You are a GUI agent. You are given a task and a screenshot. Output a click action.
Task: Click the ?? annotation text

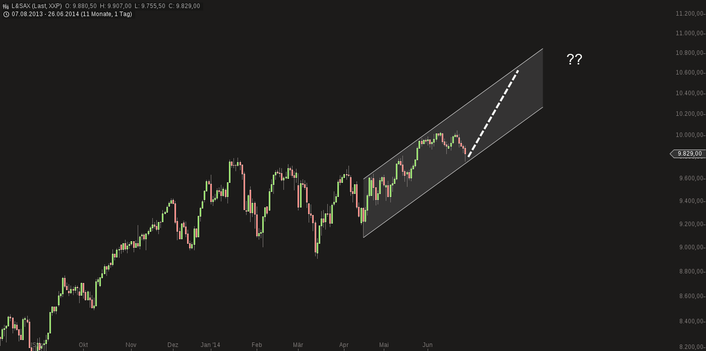574,59
